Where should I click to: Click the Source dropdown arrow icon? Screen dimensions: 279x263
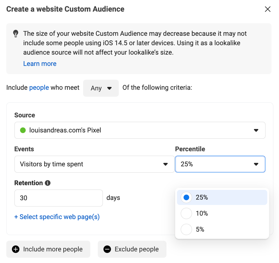coord(256,130)
